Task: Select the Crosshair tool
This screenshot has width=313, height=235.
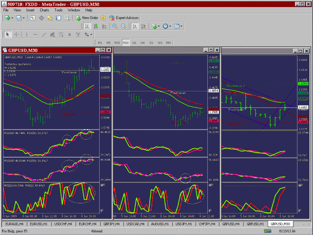Action: tap(16, 35)
